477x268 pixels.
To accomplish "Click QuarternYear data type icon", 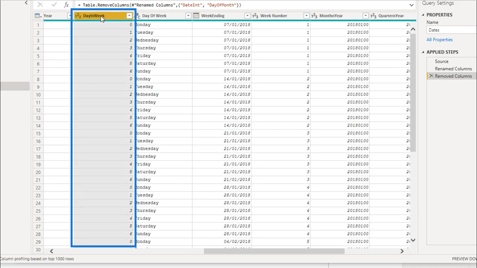I will click(x=373, y=16).
